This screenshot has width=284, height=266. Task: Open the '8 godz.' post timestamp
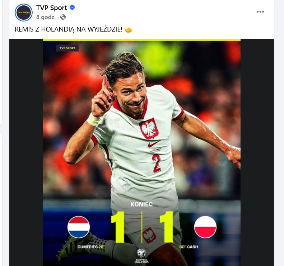coord(46,17)
